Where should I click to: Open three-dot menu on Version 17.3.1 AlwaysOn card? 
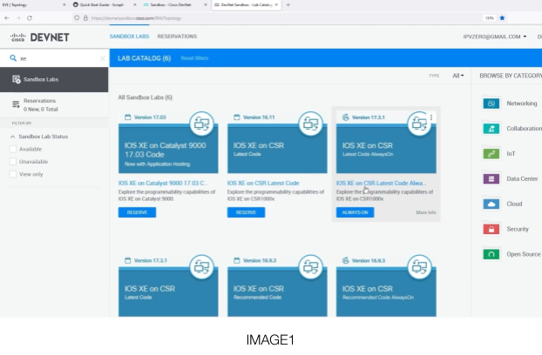[431, 117]
